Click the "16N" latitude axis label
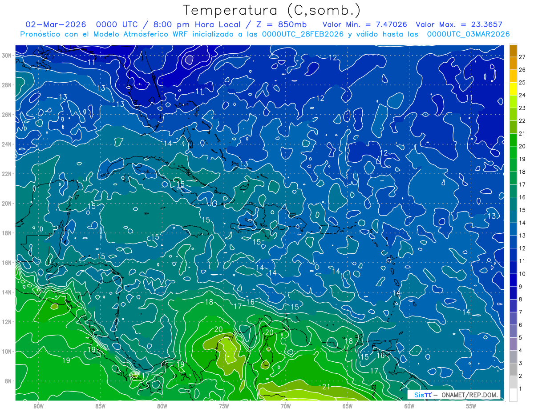 point(7,262)
